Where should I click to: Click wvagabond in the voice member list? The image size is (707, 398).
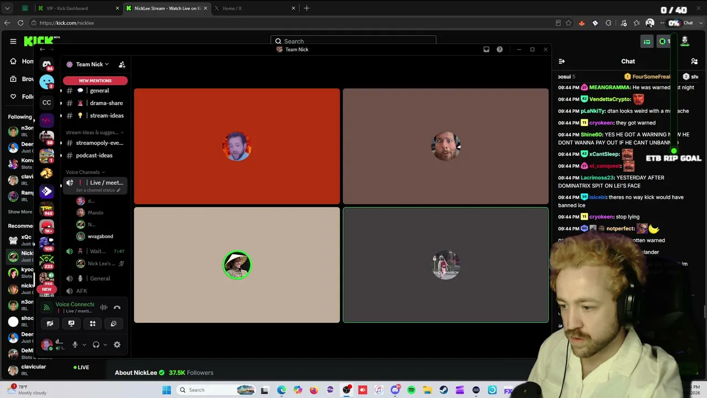pyautogui.click(x=100, y=237)
